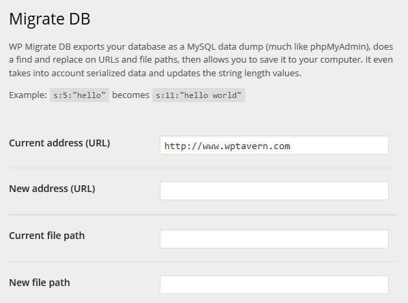
Task: Focus the Current address (URL) input field
Action: click(x=274, y=145)
